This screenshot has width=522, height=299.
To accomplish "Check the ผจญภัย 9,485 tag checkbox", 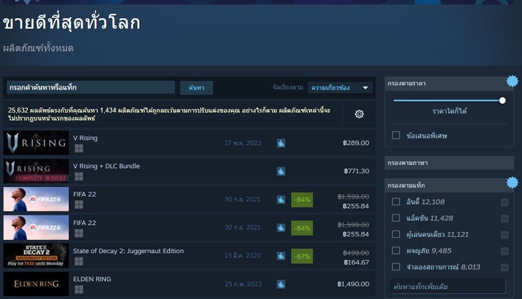I will 396,250.
